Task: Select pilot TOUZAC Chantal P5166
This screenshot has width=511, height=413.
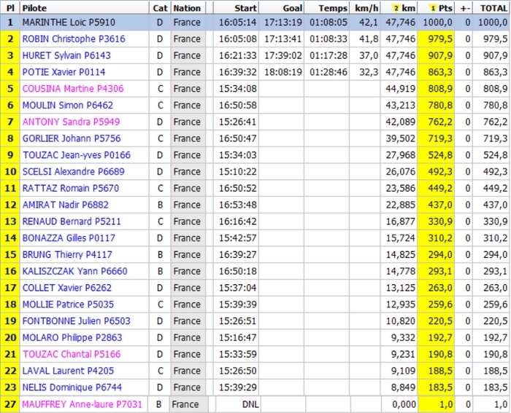Action: [72, 354]
